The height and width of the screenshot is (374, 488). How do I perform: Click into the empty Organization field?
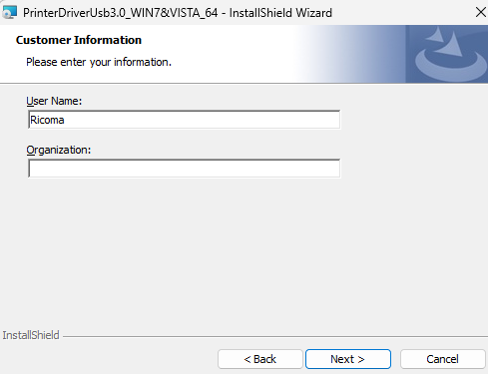pyautogui.click(x=184, y=169)
